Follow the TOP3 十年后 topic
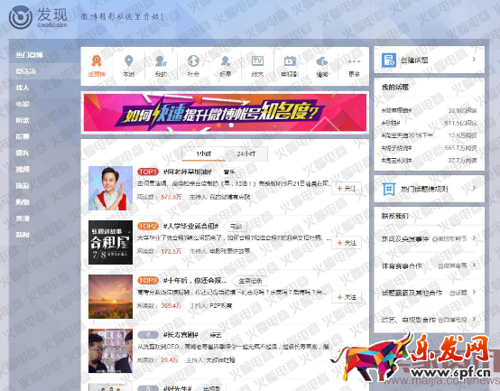This screenshot has height=391, width=500. [x=347, y=297]
